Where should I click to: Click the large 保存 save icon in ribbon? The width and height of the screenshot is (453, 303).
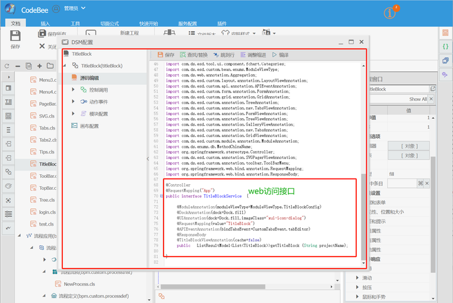point(15,36)
